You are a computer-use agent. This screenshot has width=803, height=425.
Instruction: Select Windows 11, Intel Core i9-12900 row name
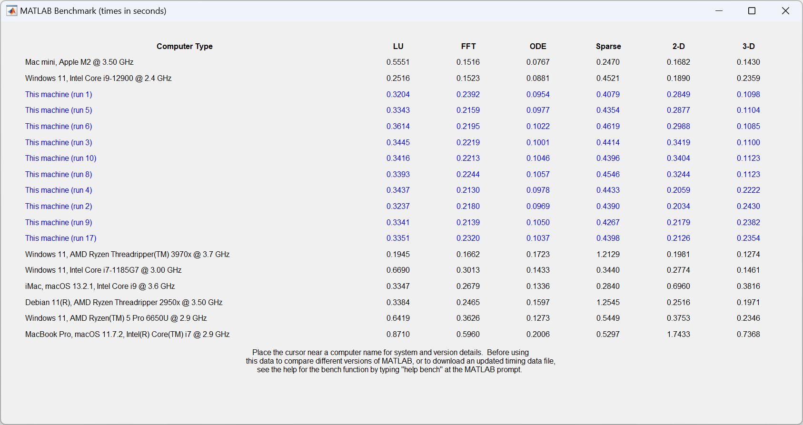click(x=99, y=78)
